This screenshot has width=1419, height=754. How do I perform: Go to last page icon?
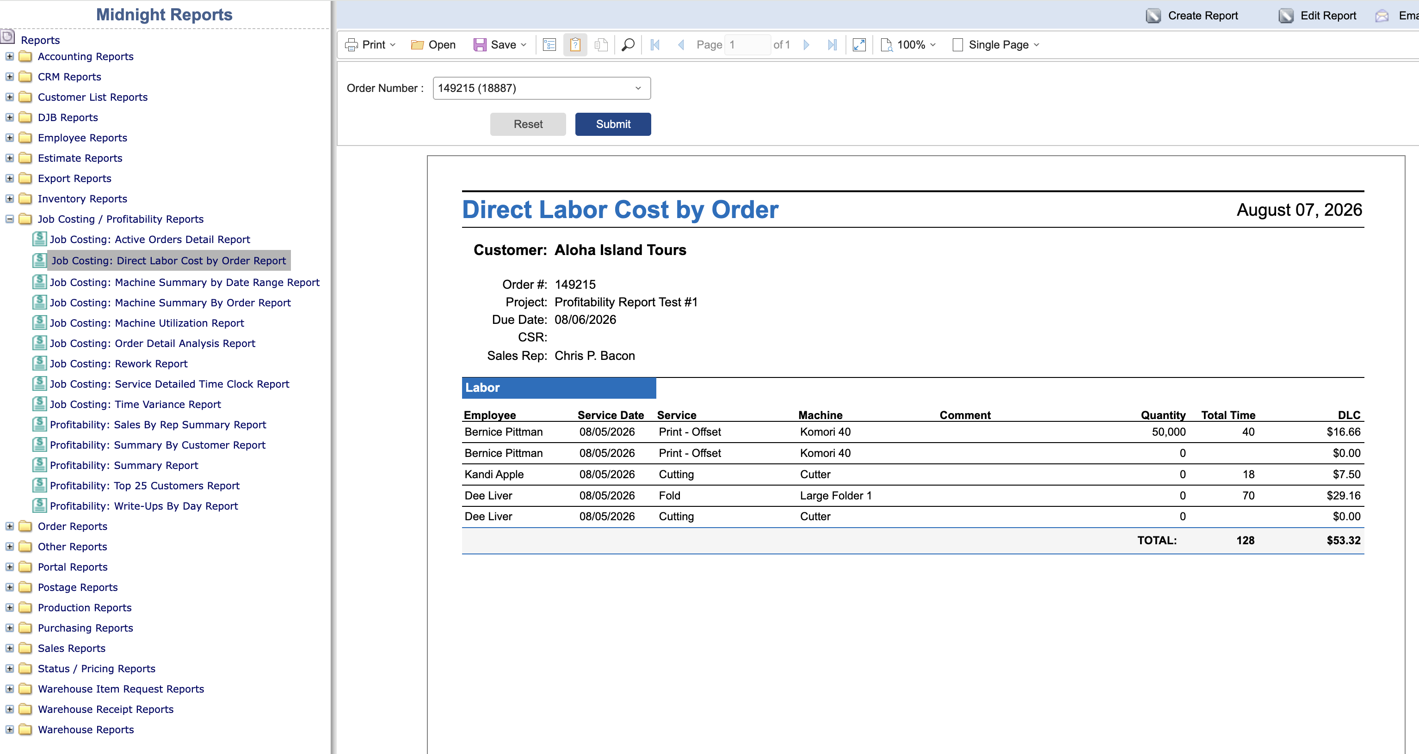tap(832, 44)
